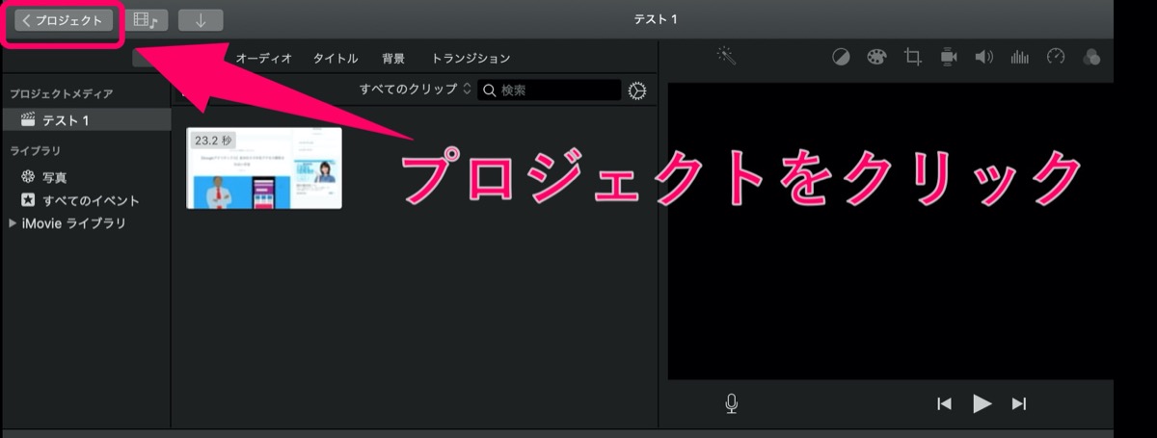This screenshot has width=1157, height=438.
Task: Click the ライブラリ section header
Action: (x=36, y=151)
